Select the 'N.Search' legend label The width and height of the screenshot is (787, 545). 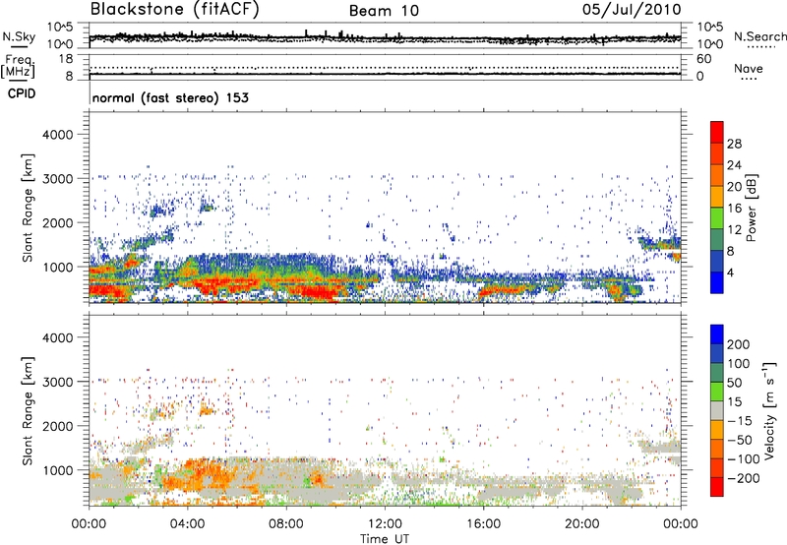point(759,36)
